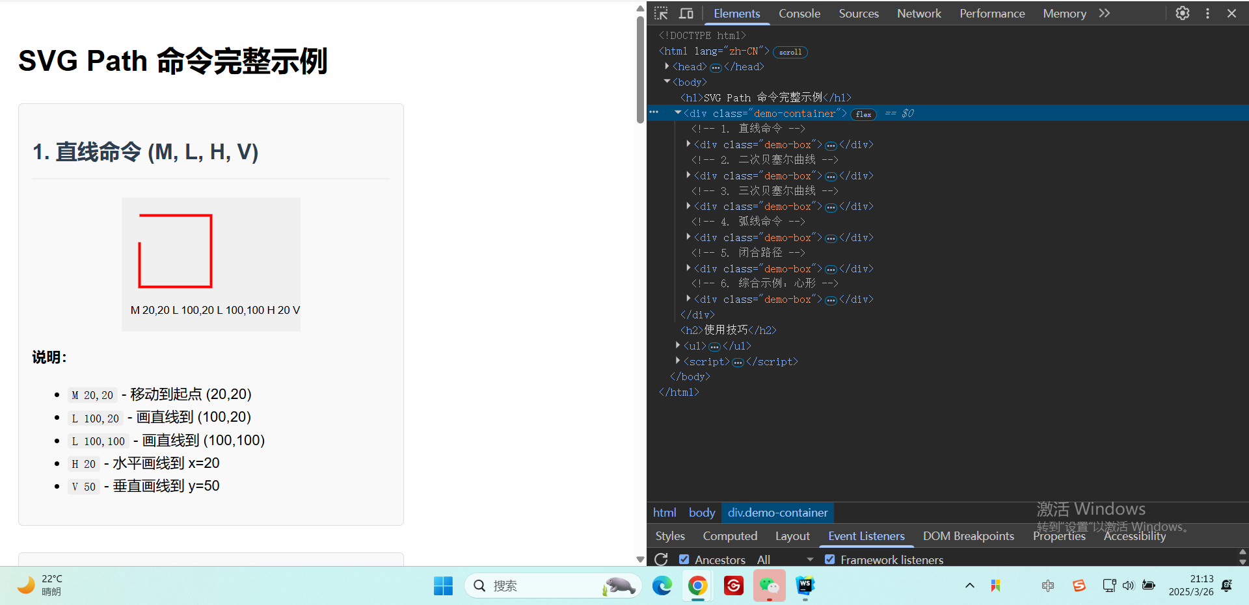The image size is (1249, 605).
Task: Open the Computed pane tab
Action: coord(730,535)
